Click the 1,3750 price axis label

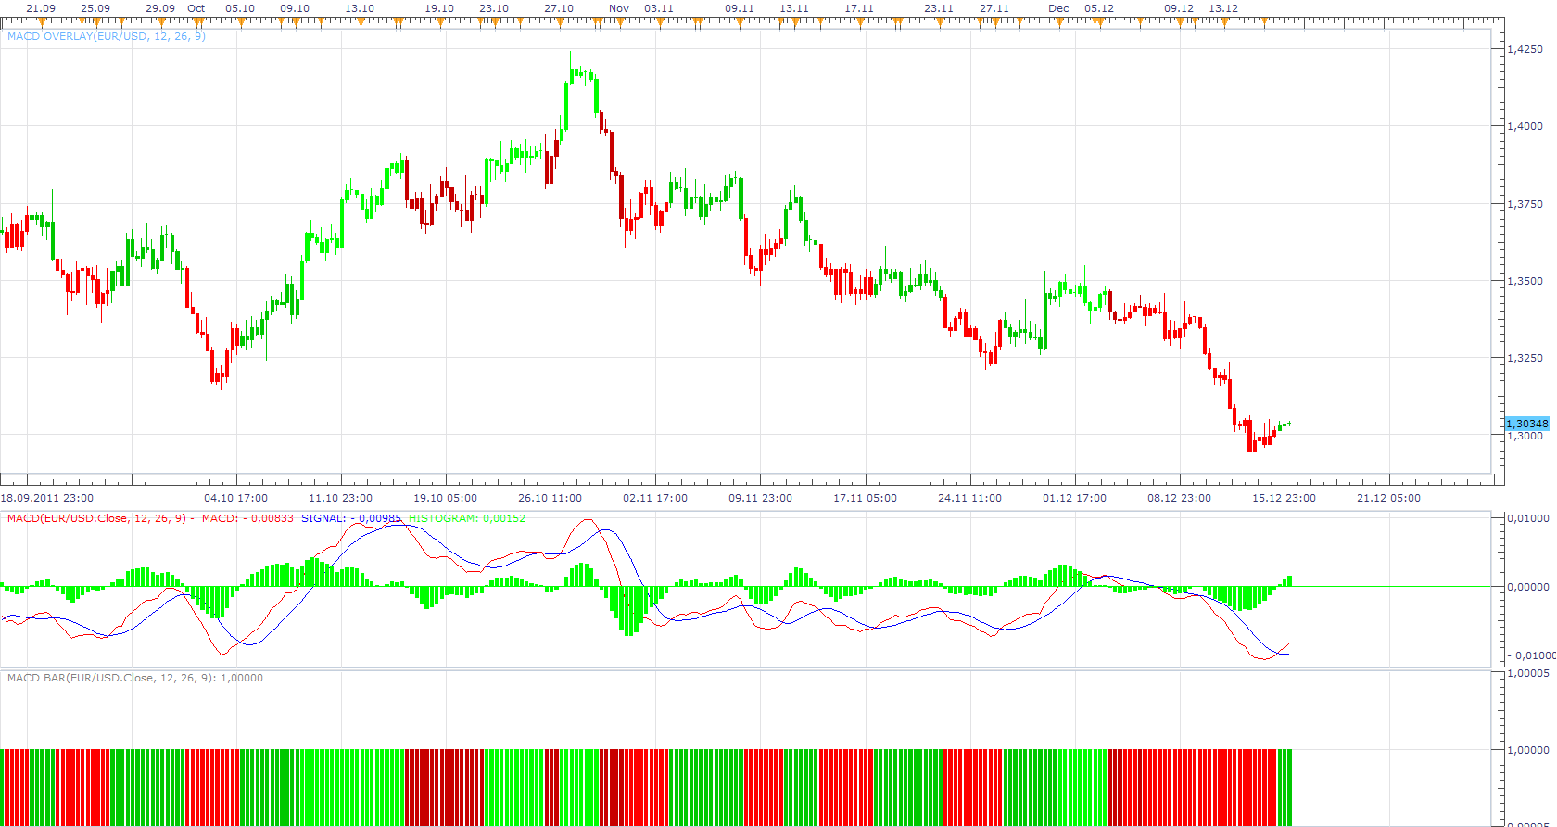coord(1525,204)
